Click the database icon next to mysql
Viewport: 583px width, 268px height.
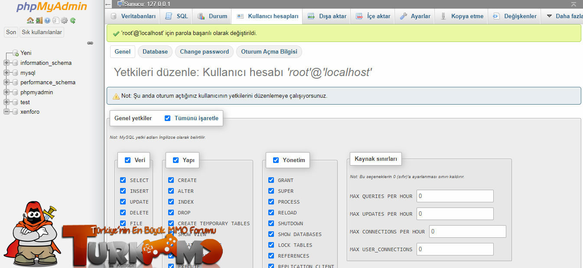[x=16, y=73]
